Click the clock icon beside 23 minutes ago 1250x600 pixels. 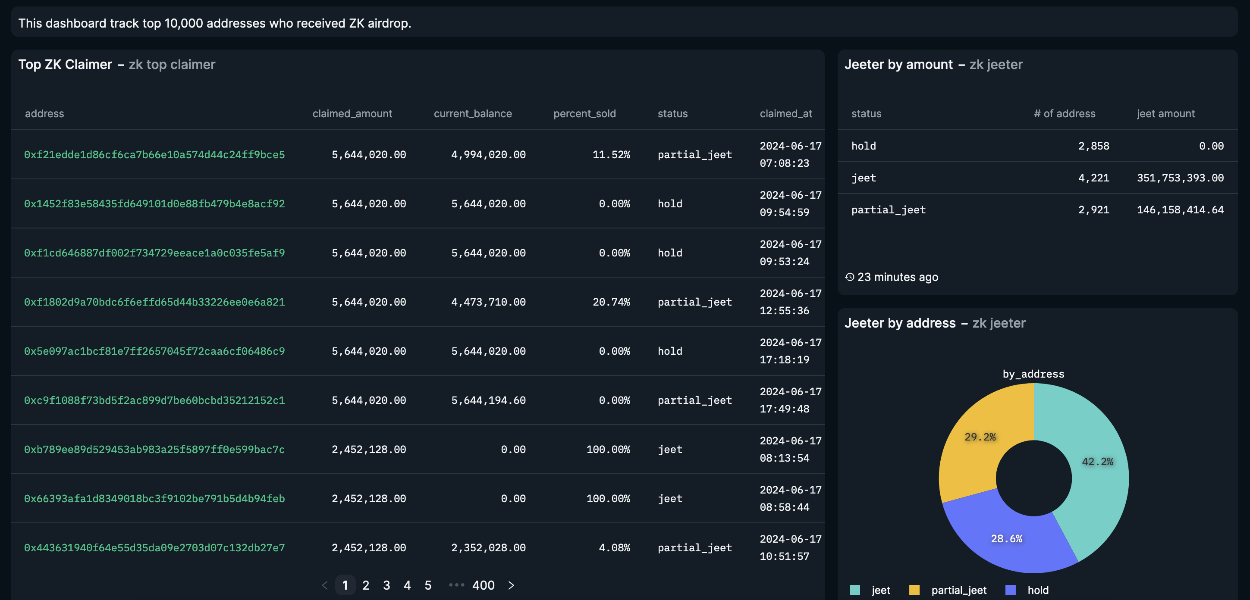[x=849, y=277]
